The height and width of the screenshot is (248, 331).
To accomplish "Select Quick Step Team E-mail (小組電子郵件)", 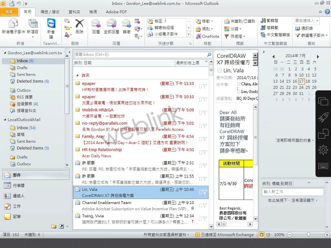I will click(166, 34).
